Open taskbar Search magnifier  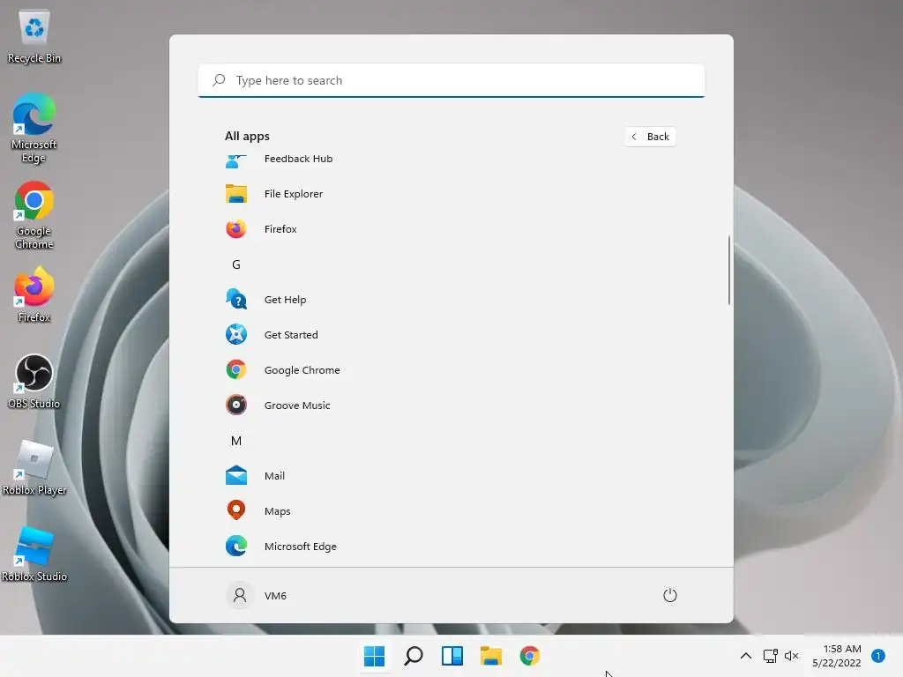pos(414,656)
